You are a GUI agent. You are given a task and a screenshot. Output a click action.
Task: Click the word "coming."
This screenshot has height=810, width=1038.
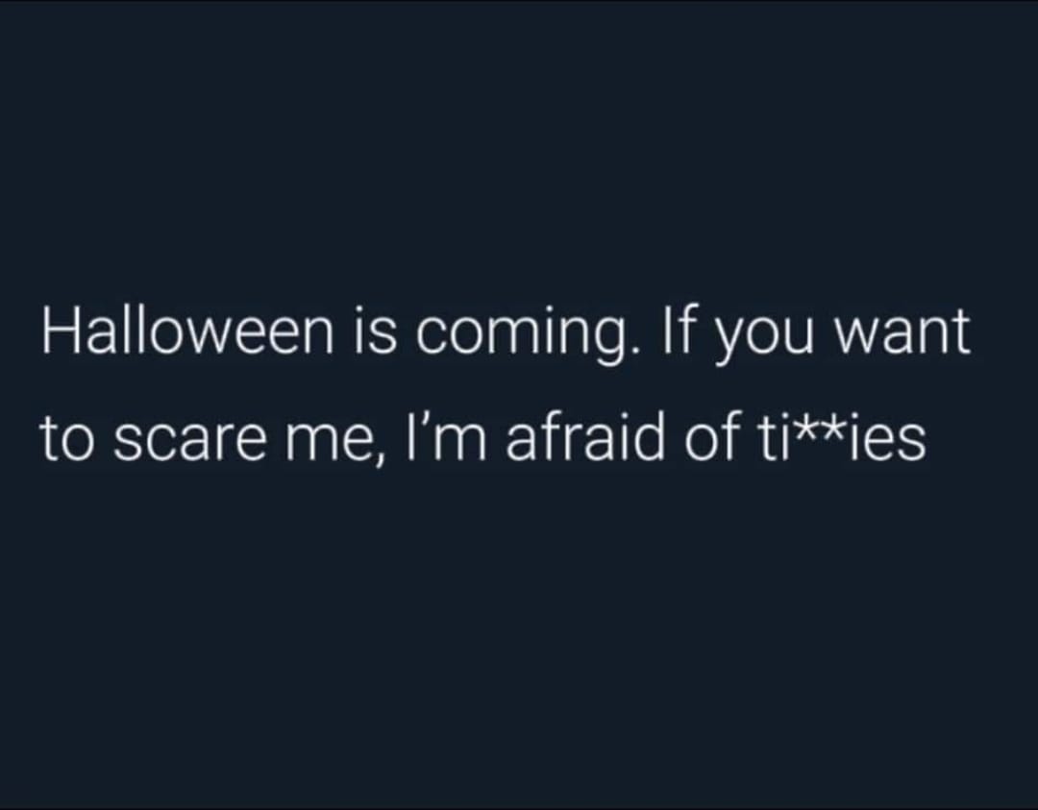pyautogui.click(x=529, y=336)
